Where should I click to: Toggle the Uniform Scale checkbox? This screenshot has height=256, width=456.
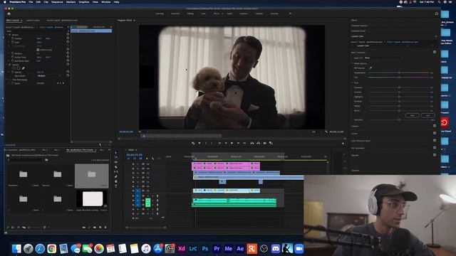pos(38,50)
